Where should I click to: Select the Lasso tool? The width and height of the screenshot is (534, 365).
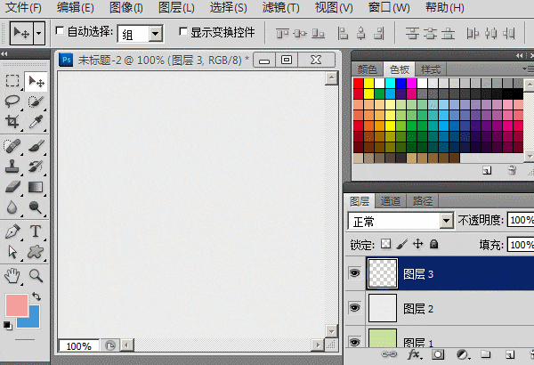coord(12,101)
